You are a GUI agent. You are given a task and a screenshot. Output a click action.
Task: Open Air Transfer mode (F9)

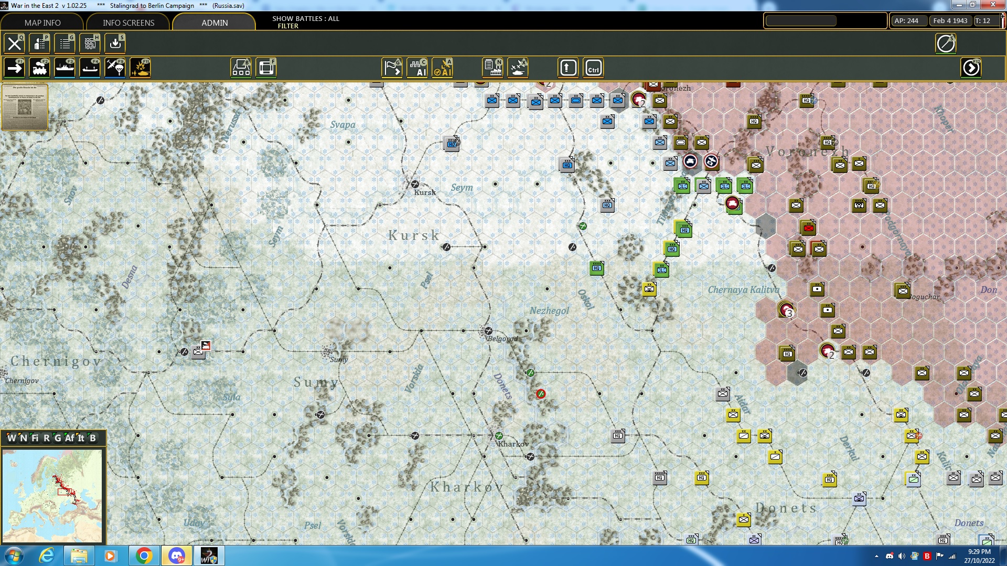point(115,67)
